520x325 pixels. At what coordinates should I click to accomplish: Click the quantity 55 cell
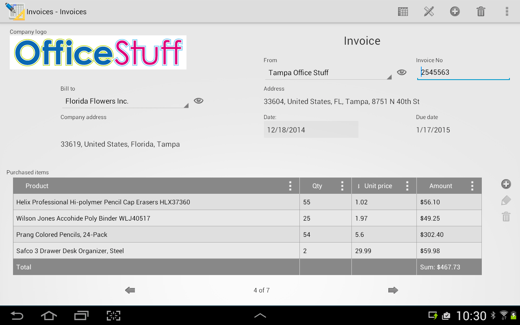pos(325,202)
